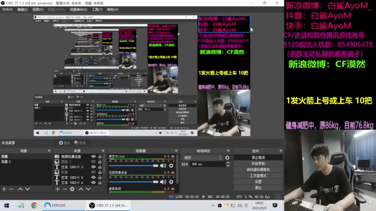
Task: Click 开始录制 button
Action: [258, 164]
